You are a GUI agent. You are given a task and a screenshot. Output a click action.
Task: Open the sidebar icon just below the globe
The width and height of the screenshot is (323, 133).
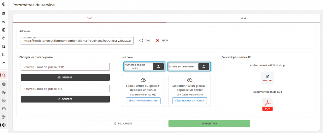(4, 92)
